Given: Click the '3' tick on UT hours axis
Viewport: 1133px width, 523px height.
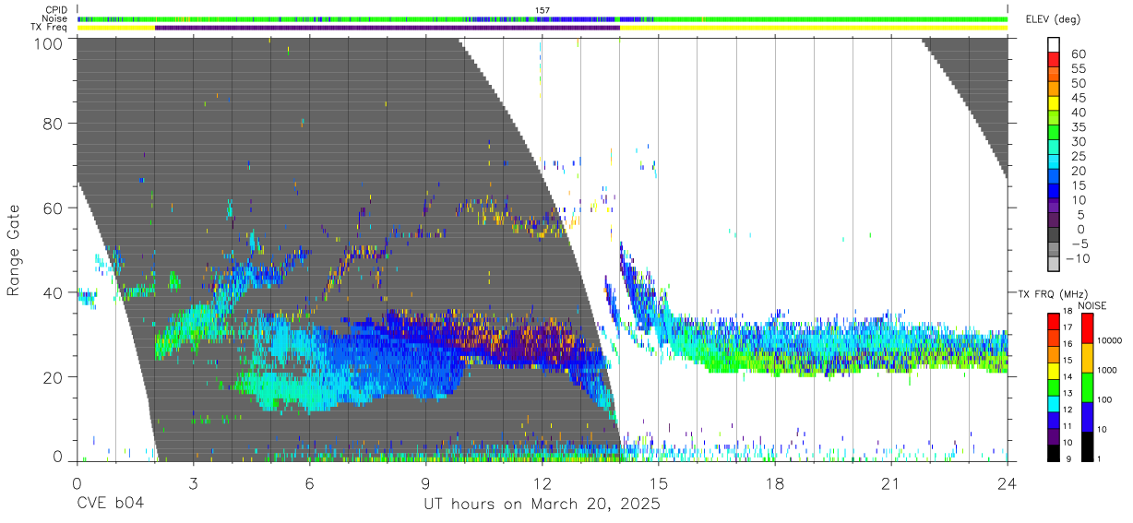Looking at the screenshot, I should 193,481.
